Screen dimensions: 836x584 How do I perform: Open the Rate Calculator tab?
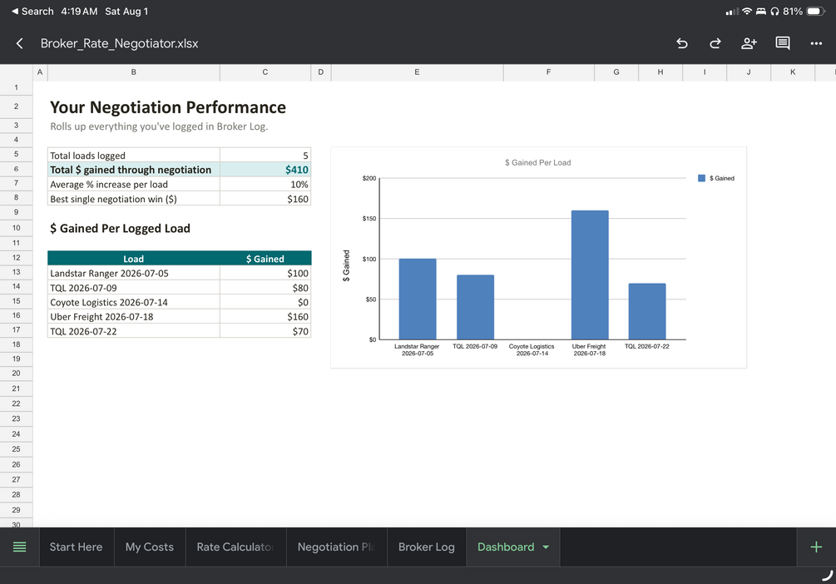pos(235,547)
